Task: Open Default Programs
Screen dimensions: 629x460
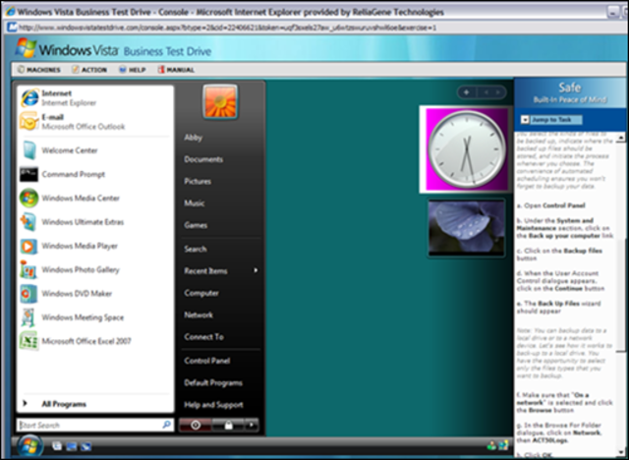Action: (x=213, y=382)
